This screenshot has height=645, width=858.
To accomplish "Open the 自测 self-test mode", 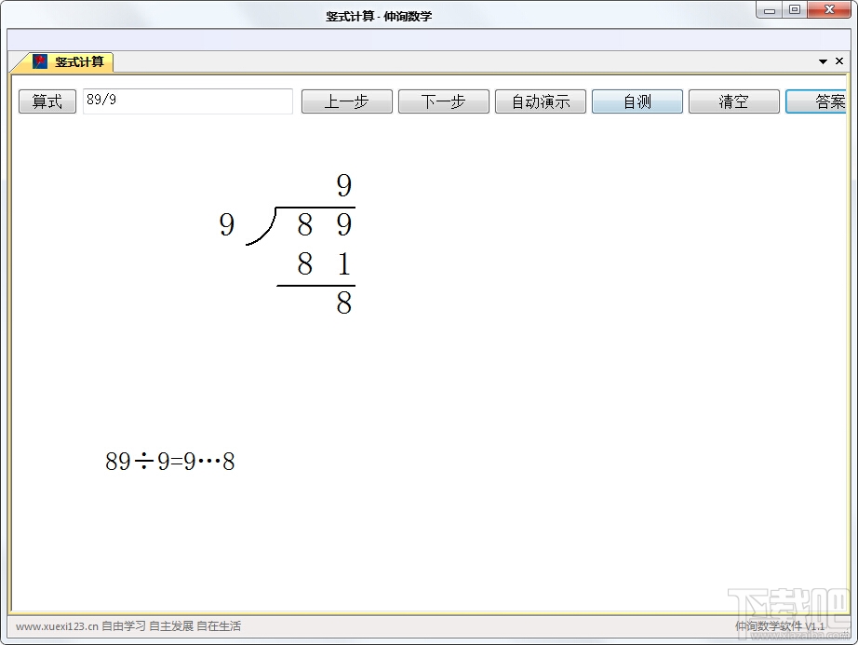I will pyautogui.click(x=637, y=101).
